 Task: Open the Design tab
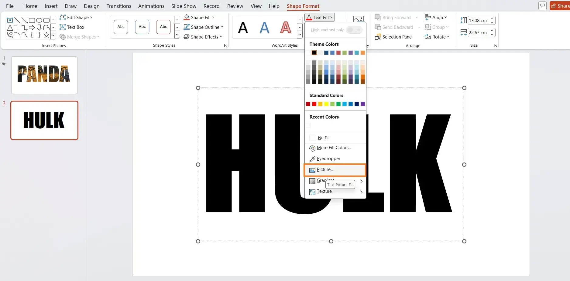coord(91,6)
